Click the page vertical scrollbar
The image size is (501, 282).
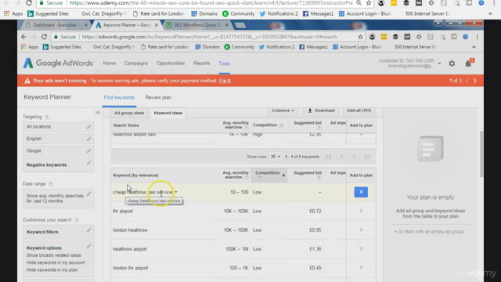tap(481, 154)
